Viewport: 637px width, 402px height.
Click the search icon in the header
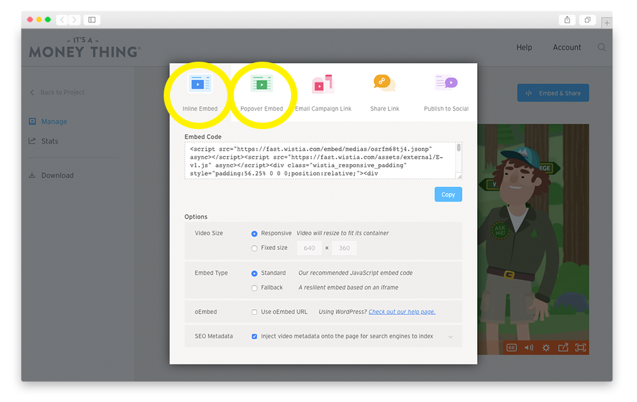[x=601, y=47]
